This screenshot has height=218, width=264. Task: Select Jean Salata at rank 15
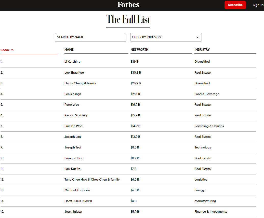73,212
